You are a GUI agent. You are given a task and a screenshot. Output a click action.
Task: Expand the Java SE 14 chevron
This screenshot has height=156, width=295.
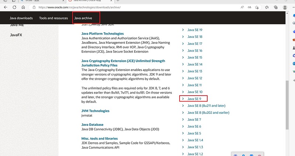pyautogui.click(x=183, y=64)
